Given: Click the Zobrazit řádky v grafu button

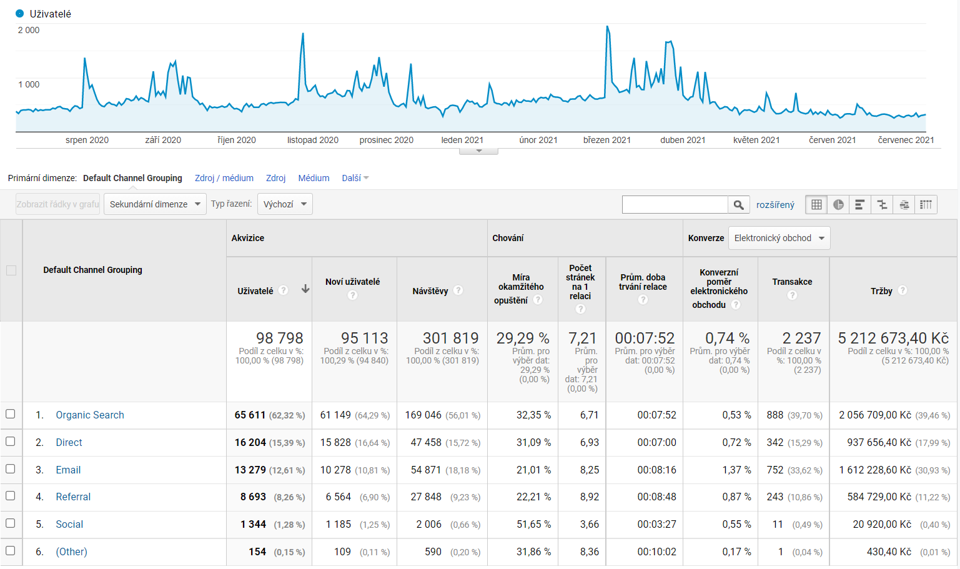Looking at the screenshot, I should pyautogui.click(x=57, y=204).
